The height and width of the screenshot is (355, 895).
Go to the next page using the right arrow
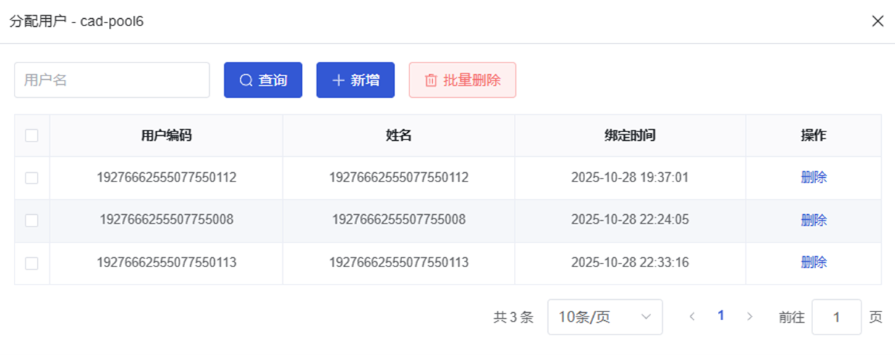(x=750, y=317)
